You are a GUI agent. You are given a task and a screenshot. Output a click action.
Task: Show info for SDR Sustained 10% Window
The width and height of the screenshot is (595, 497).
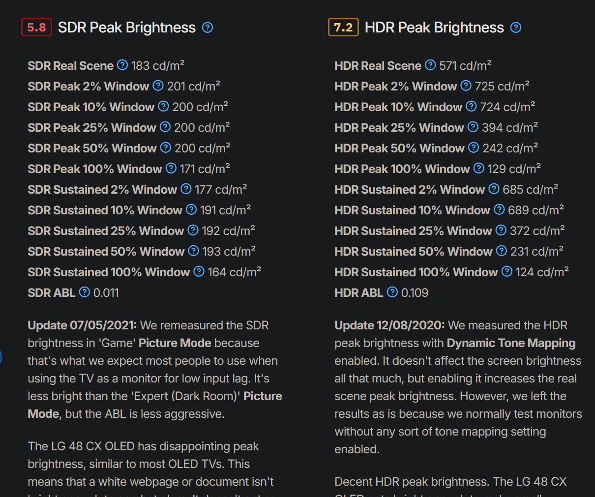[x=191, y=209]
